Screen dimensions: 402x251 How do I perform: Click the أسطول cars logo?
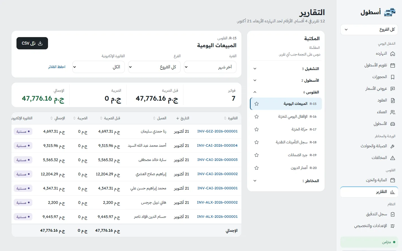[390, 12]
